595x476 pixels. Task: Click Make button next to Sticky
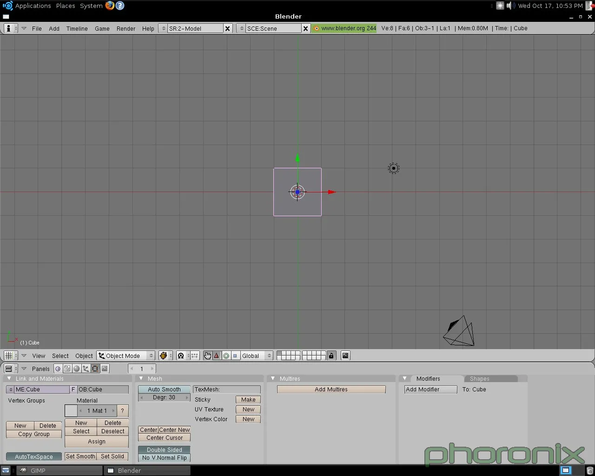(248, 400)
